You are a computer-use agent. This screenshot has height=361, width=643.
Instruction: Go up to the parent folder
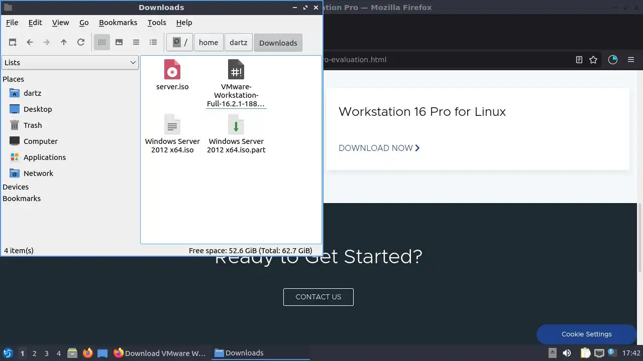pos(64,43)
